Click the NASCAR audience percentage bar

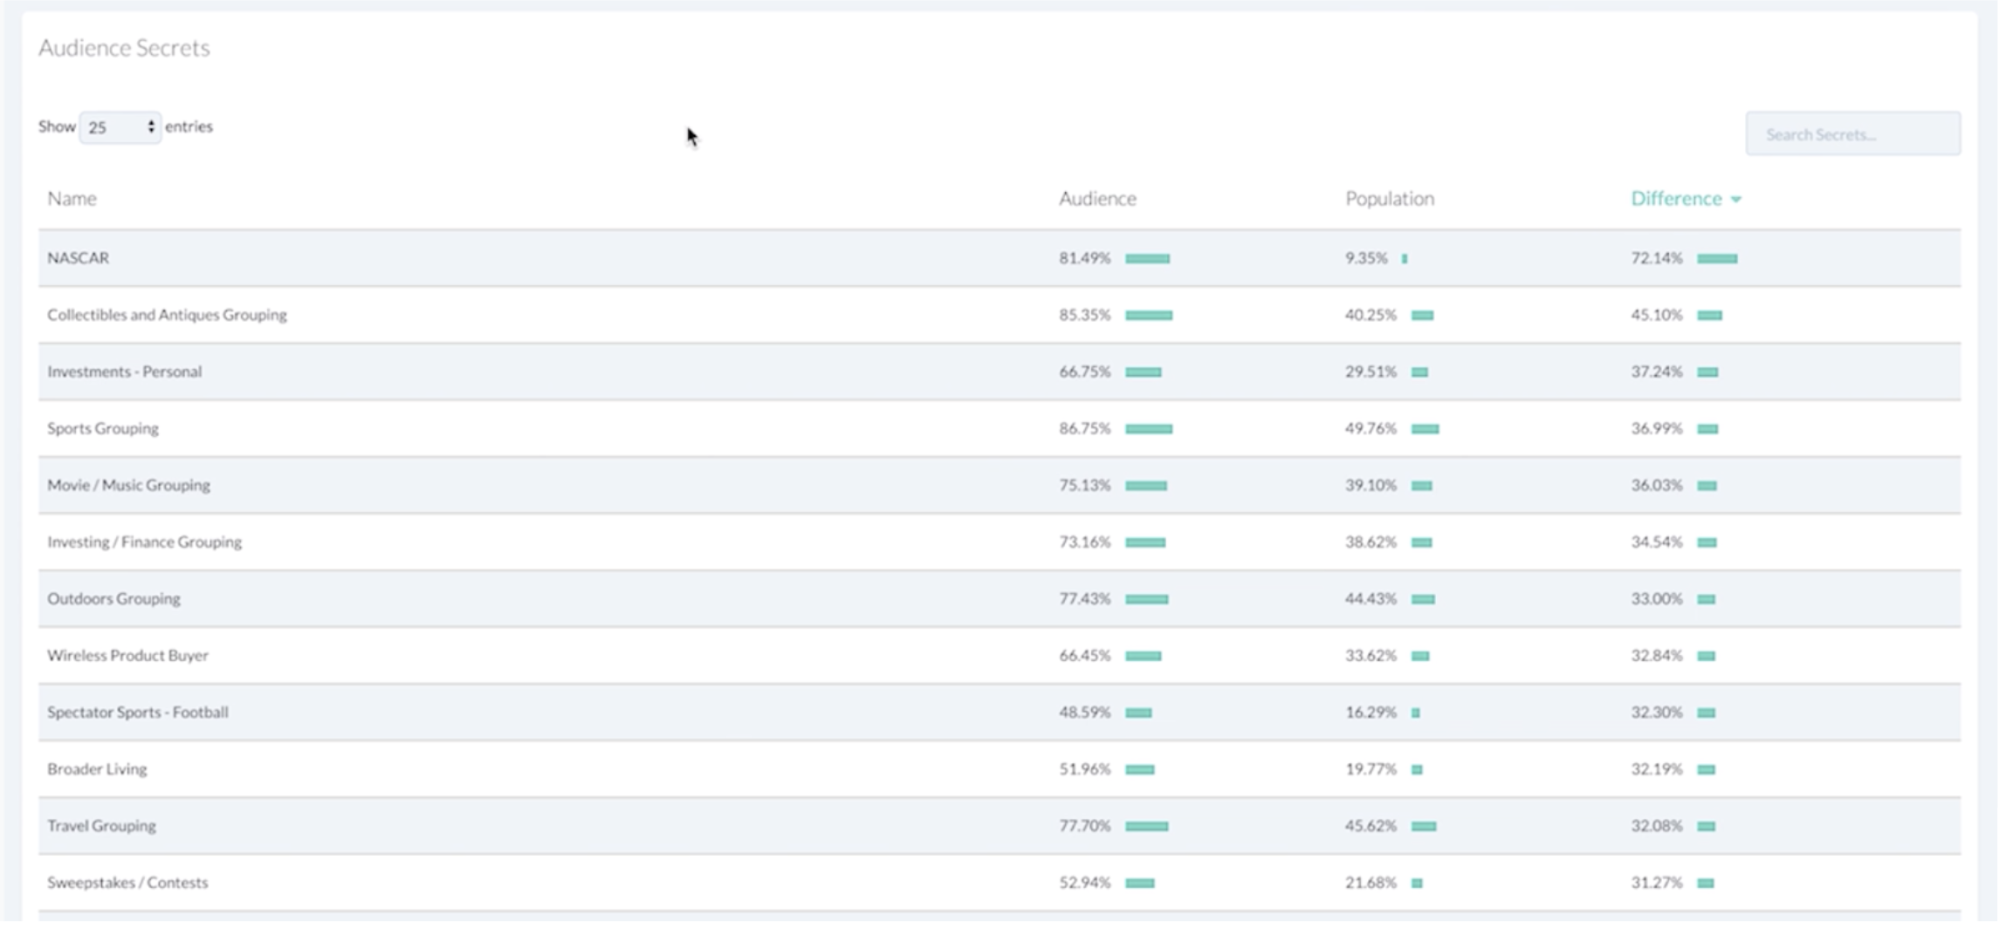point(1147,259)
